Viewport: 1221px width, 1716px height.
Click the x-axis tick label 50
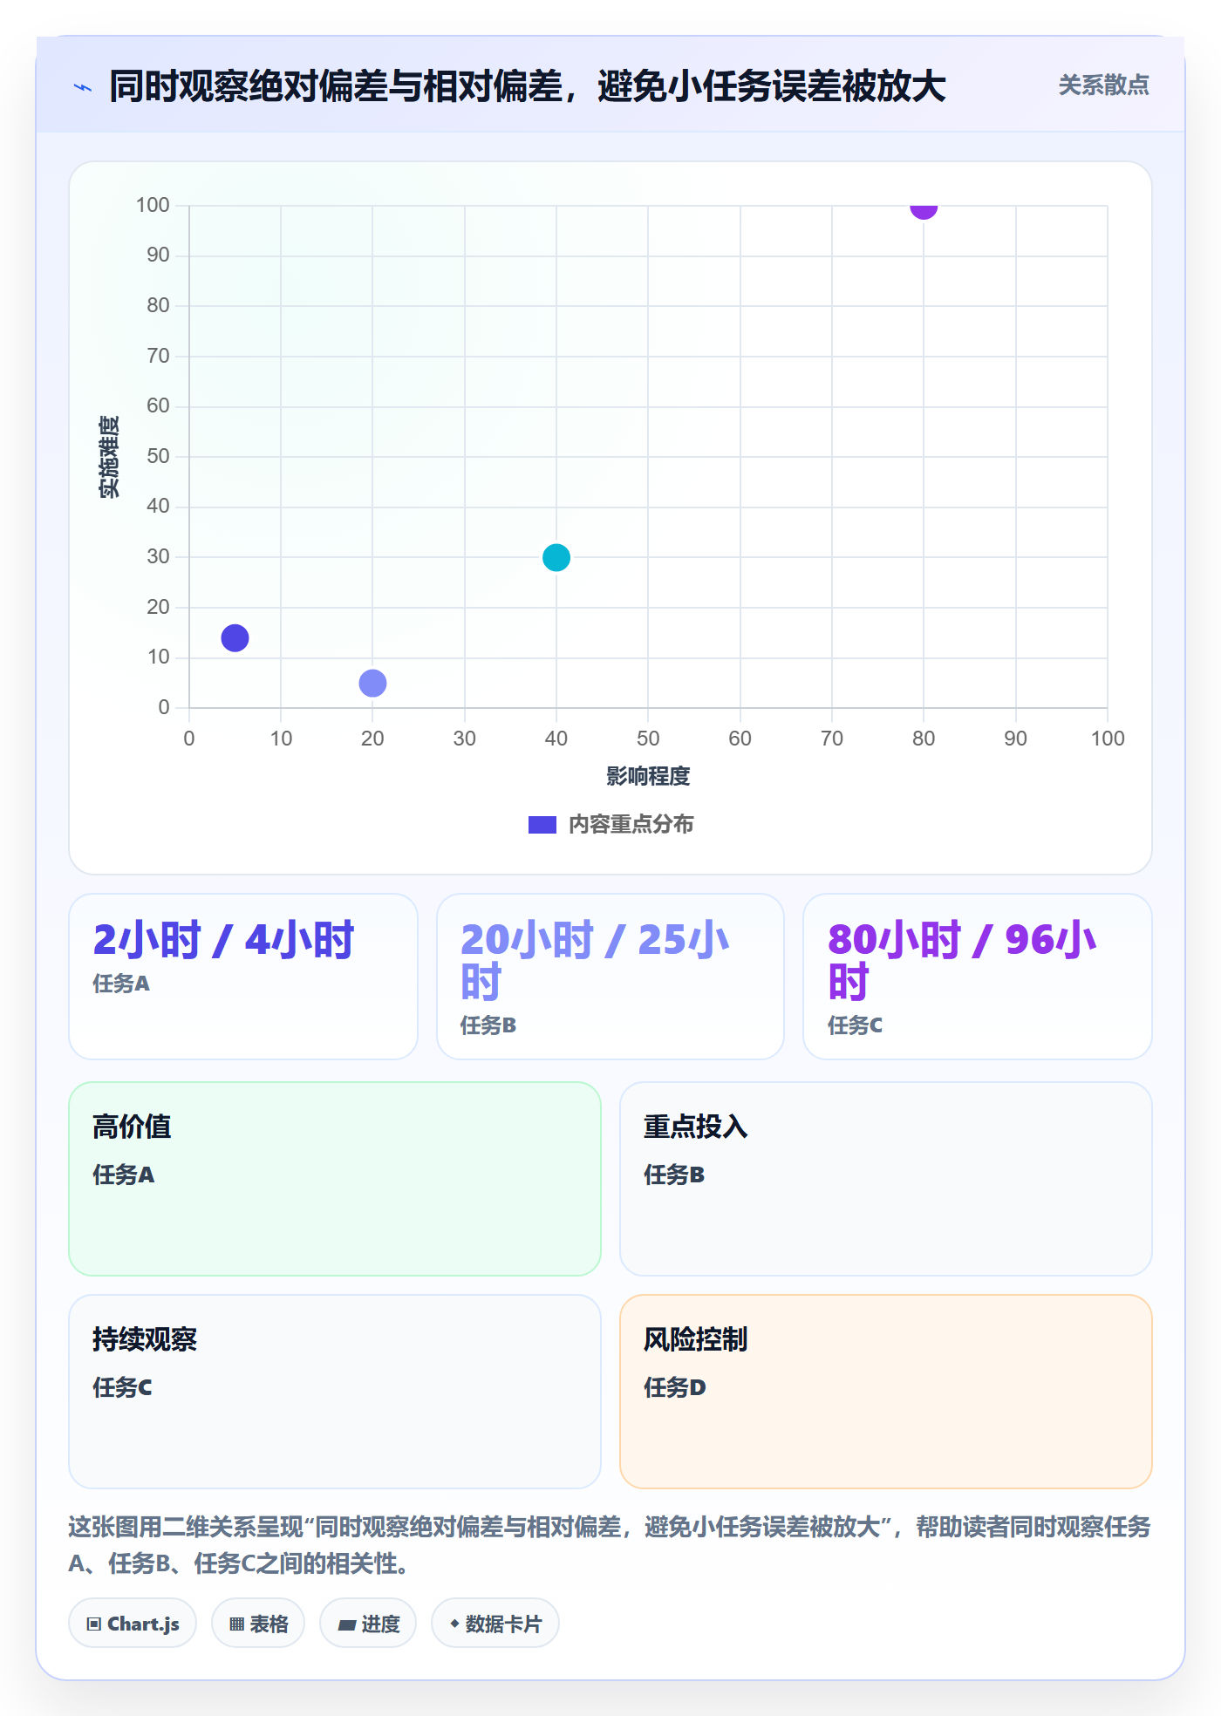tap(648, 739)
